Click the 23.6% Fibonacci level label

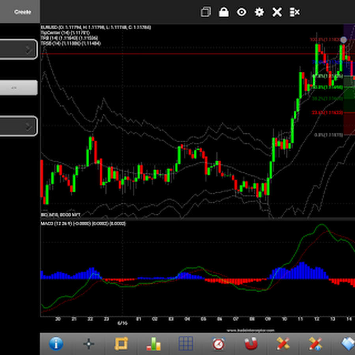[327, 112]
